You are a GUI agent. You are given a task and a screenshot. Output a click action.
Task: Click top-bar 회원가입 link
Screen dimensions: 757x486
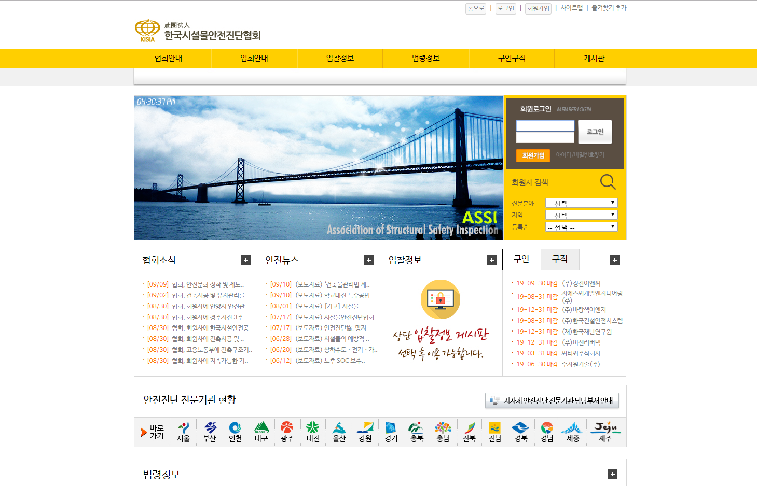[538, 8]
